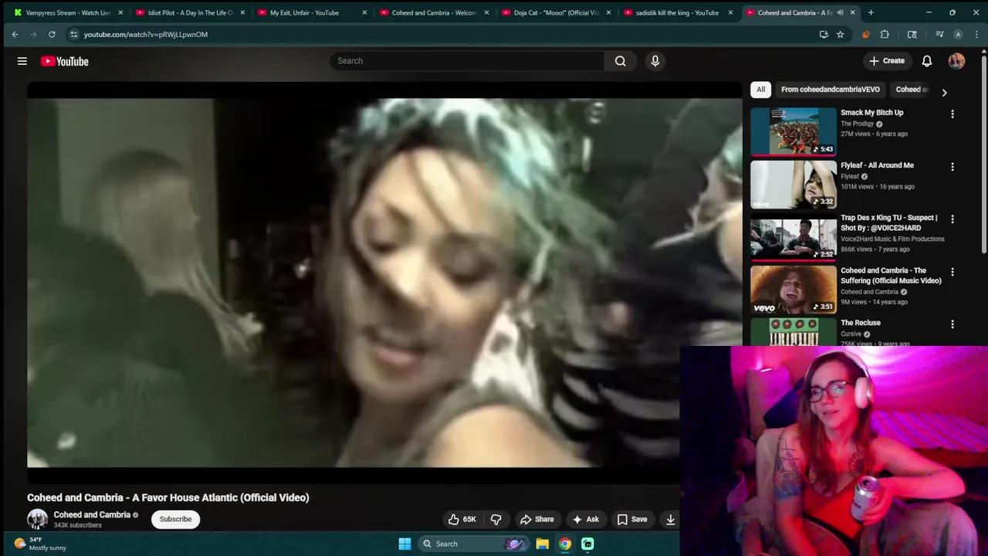Play Smack My Bitch Up thumbnail
988x556 pixels.
[793, 131]
